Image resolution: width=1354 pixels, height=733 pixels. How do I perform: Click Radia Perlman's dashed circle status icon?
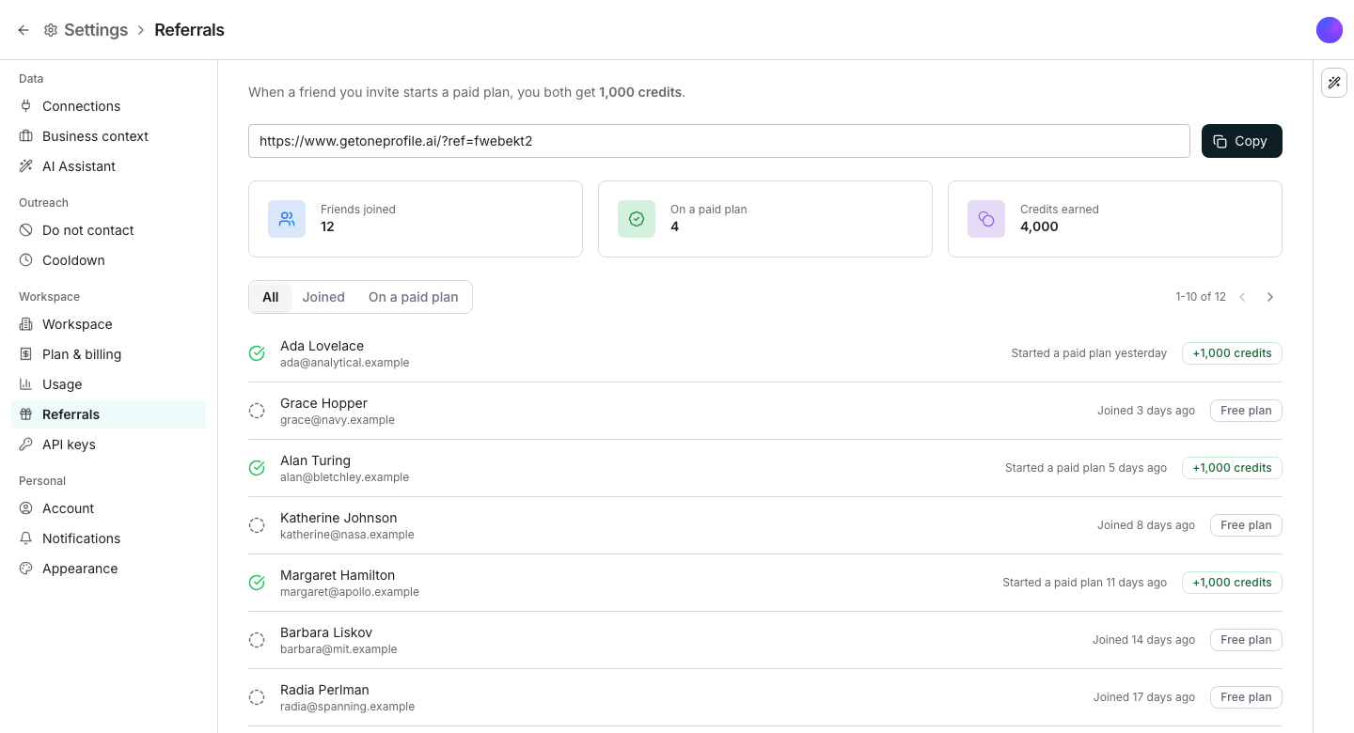[x=257, y=697]
